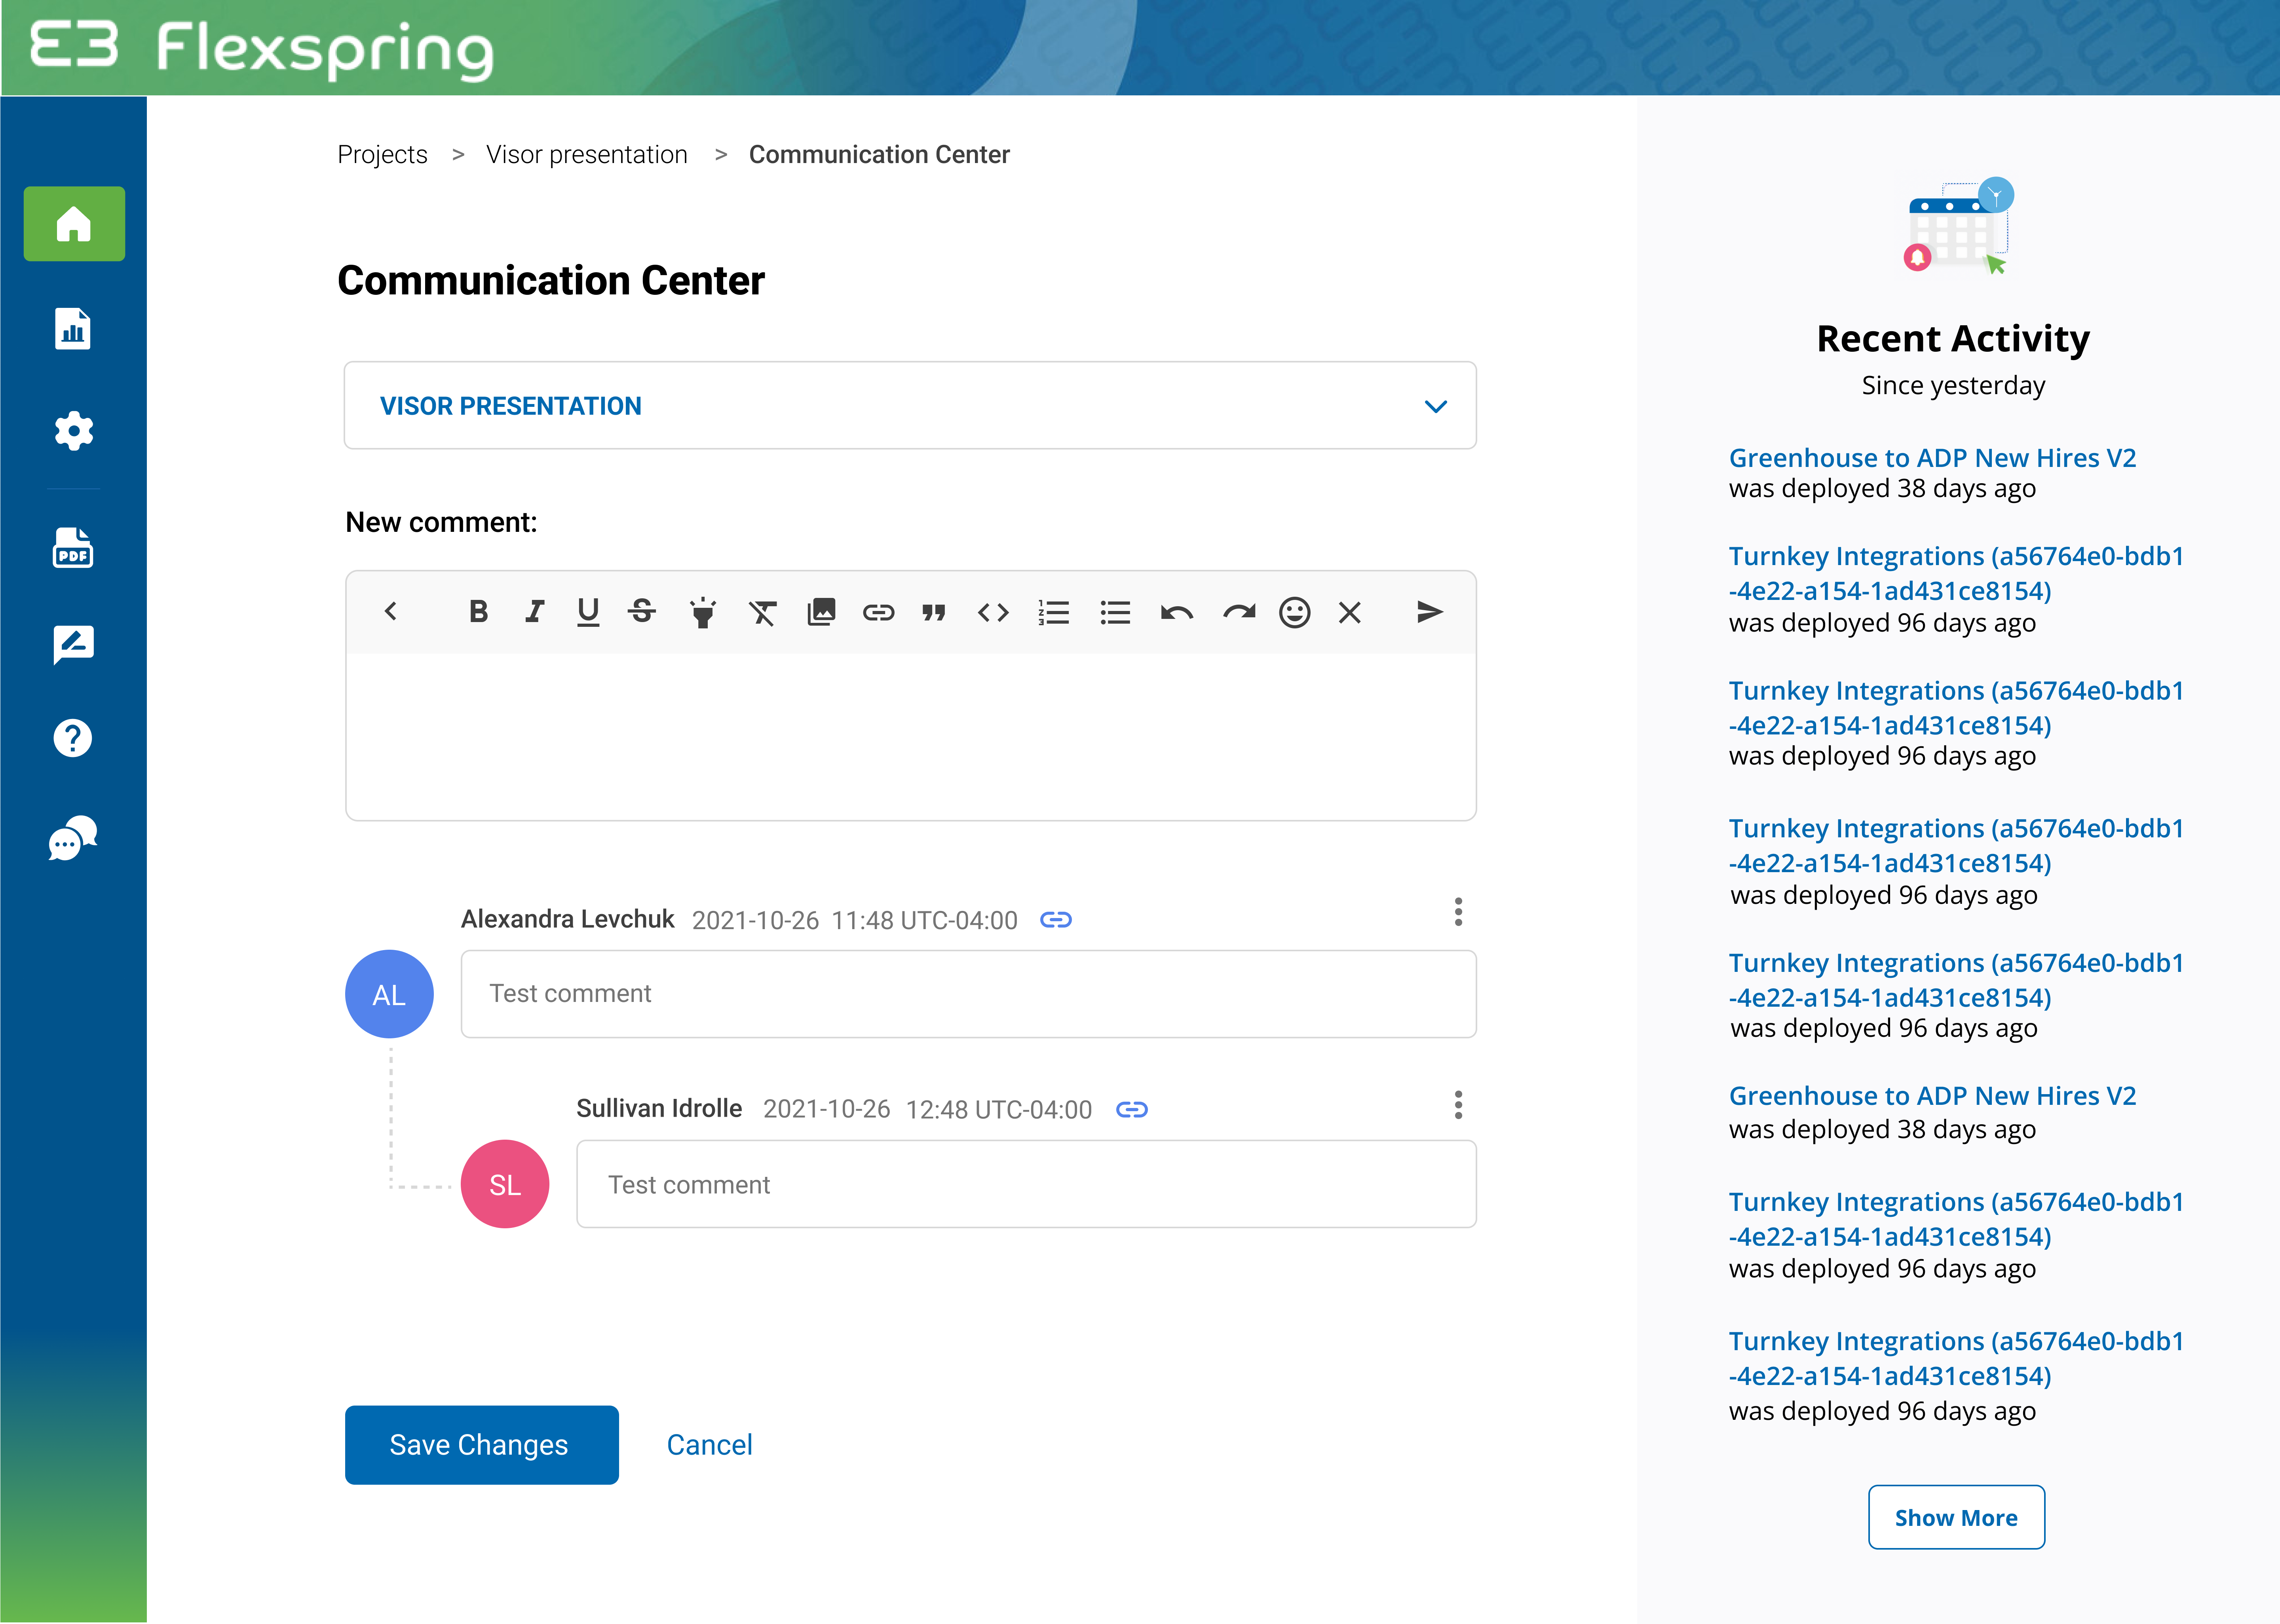Viewport: 2280px width, 1624px height.
Task: Open options menu for Sullivan Idrolle's comment
Action: [1458, 1105]
